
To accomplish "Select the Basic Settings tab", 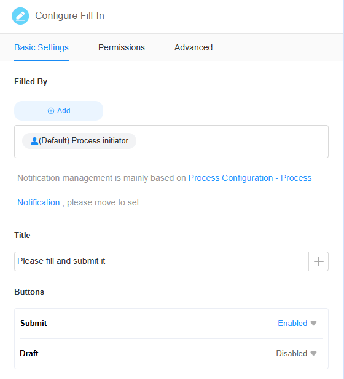I will tap(42, 47).
